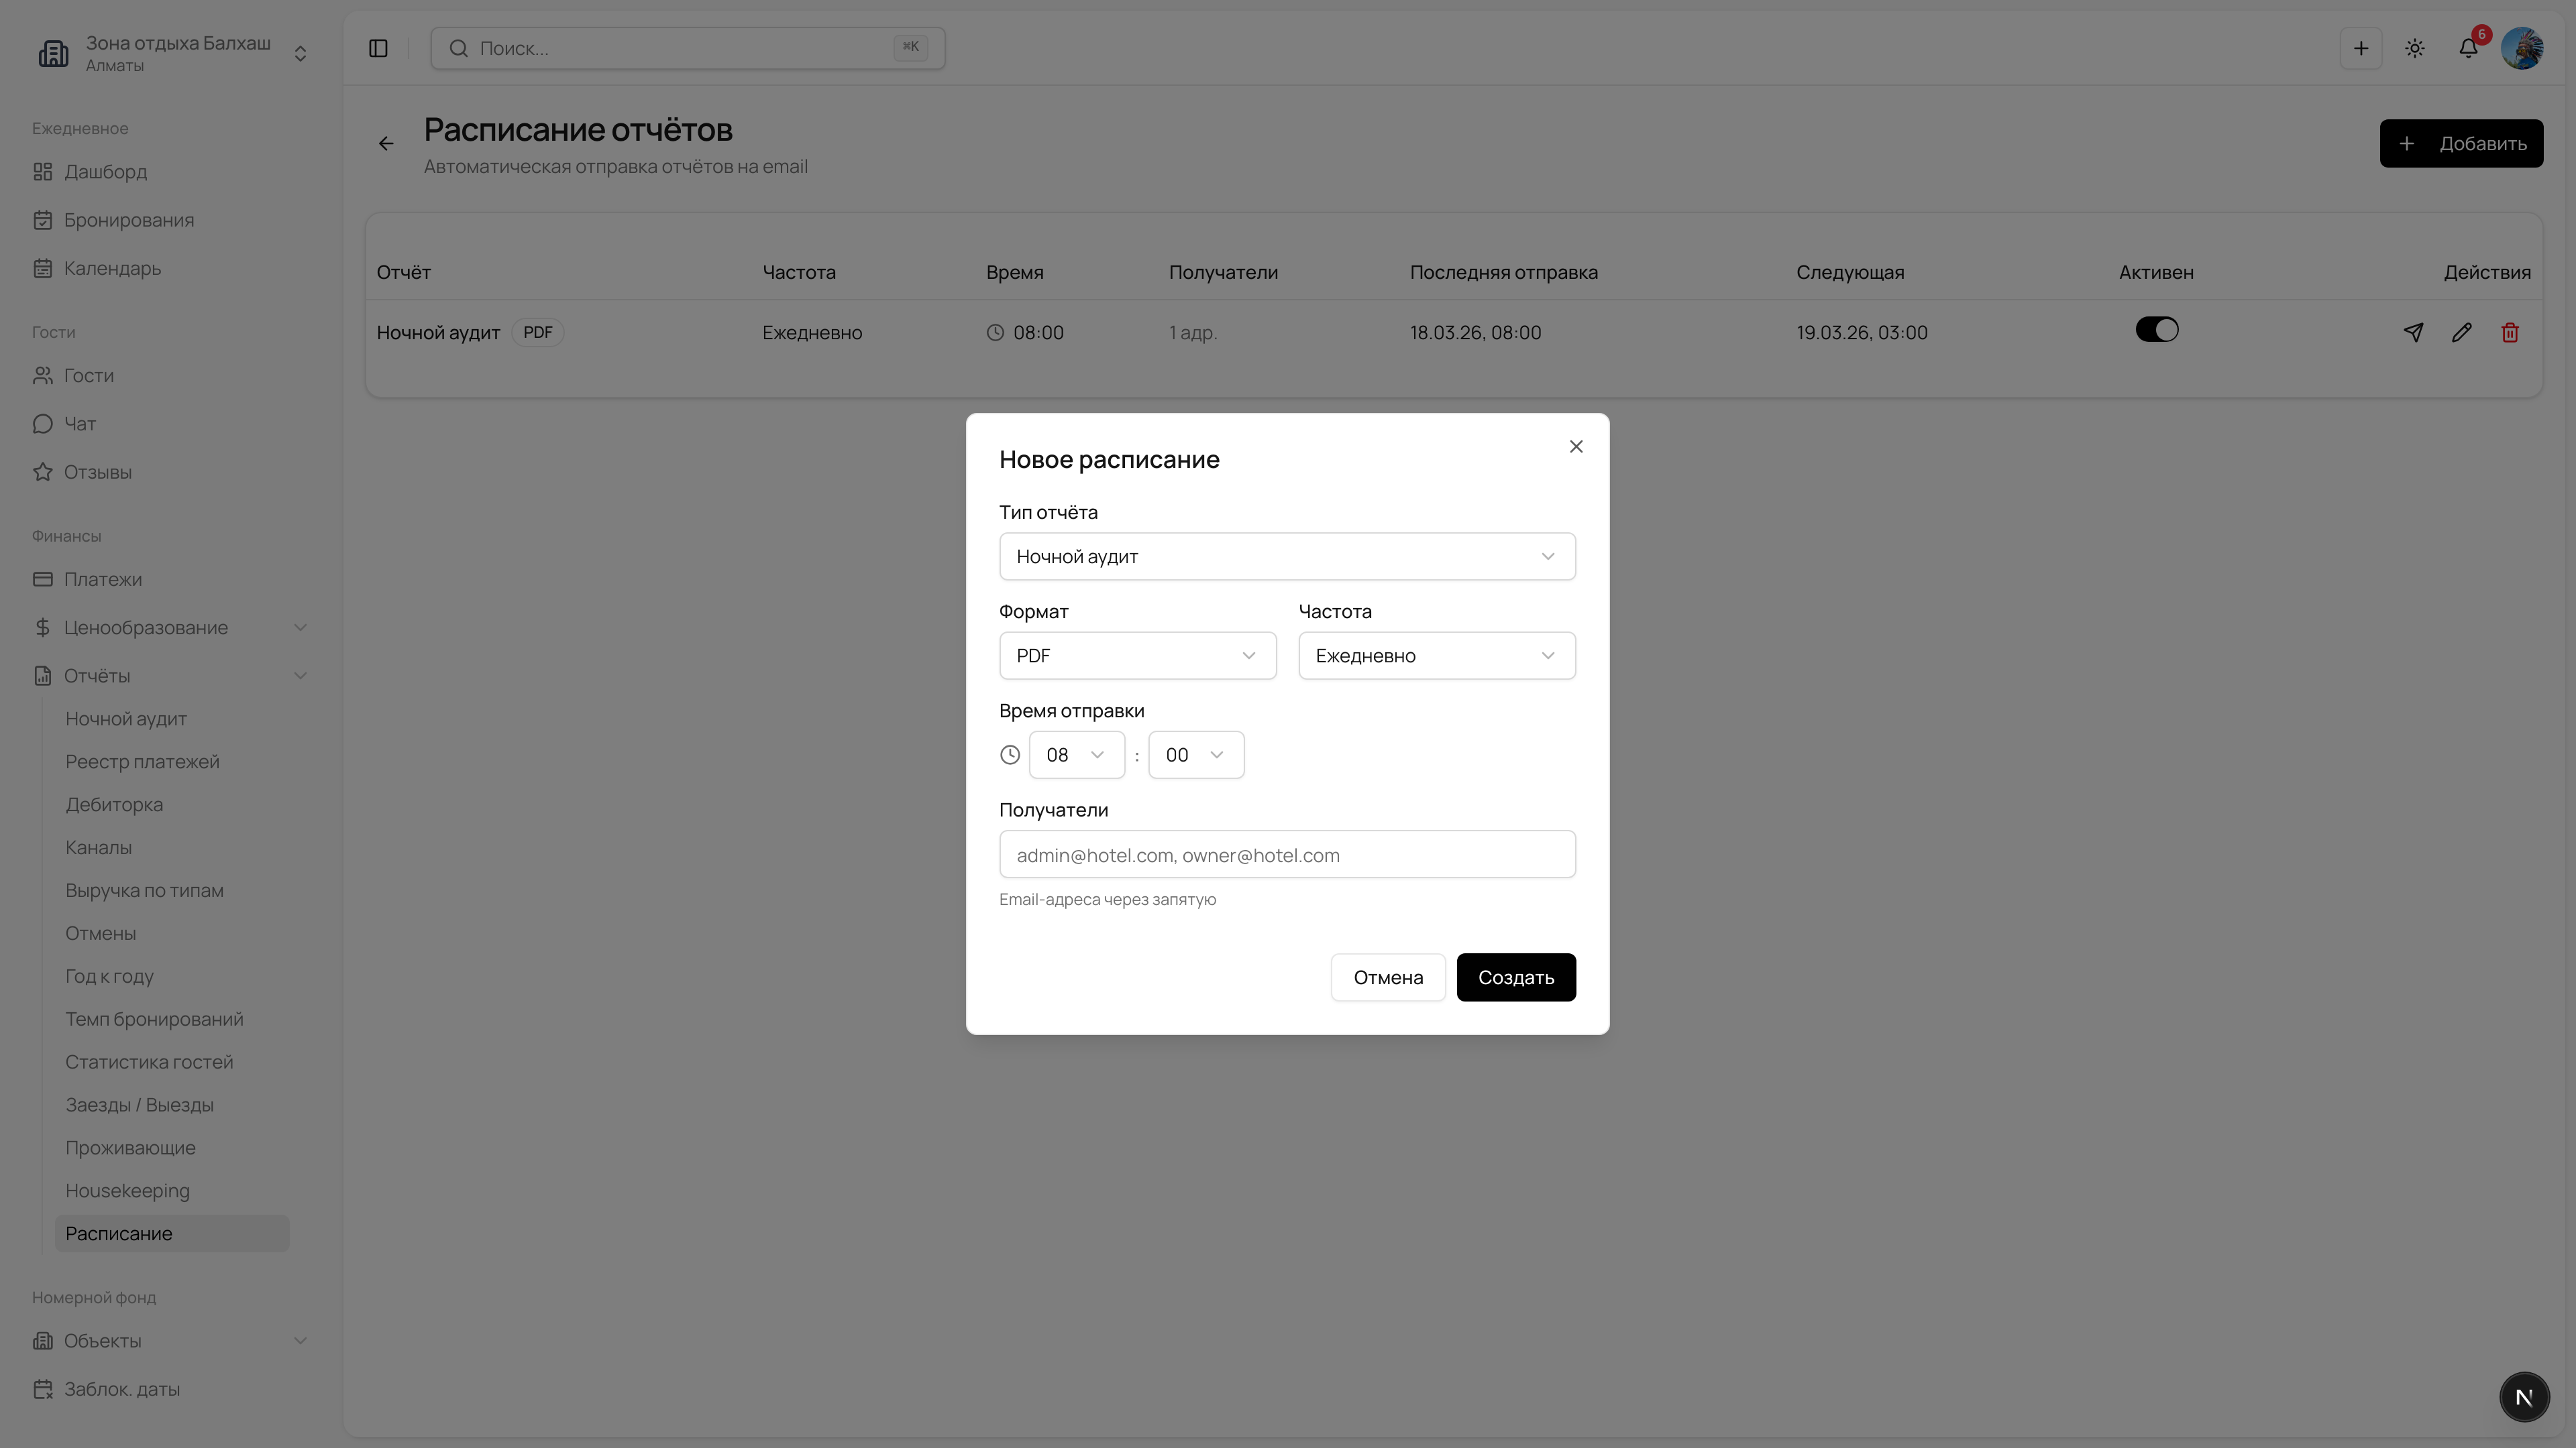The height and width of the screenshot is (1448, 2576).
Task: Switch theme using the sun icon
Action: 2414,48
